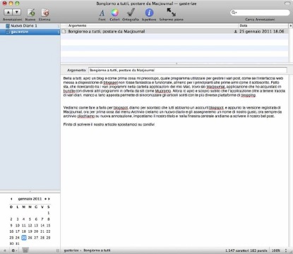Viewport: 293px width, 254px height.
Task: Go to previous entry with up arrow
Action: [8, 12]
